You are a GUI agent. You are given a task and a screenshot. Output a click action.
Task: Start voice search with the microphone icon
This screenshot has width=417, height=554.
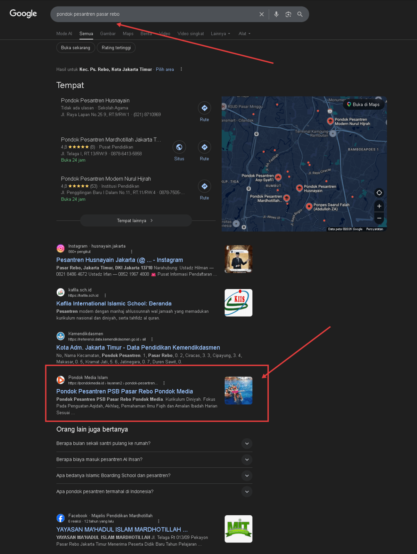coord(276,14)
